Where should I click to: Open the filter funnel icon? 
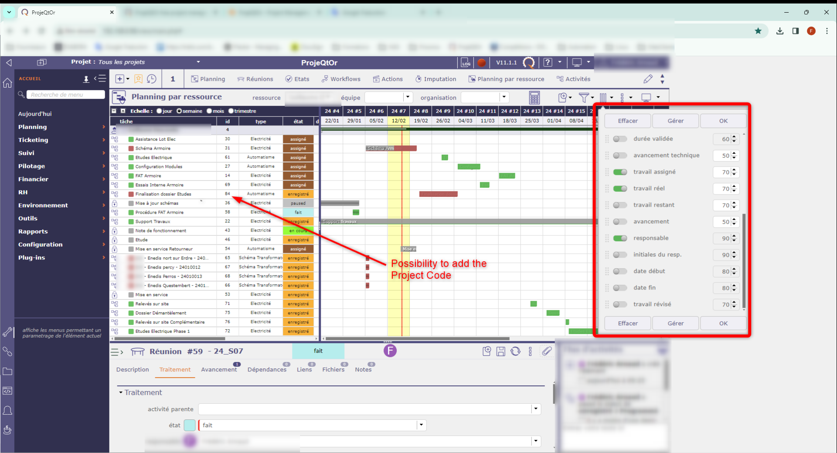583,97
